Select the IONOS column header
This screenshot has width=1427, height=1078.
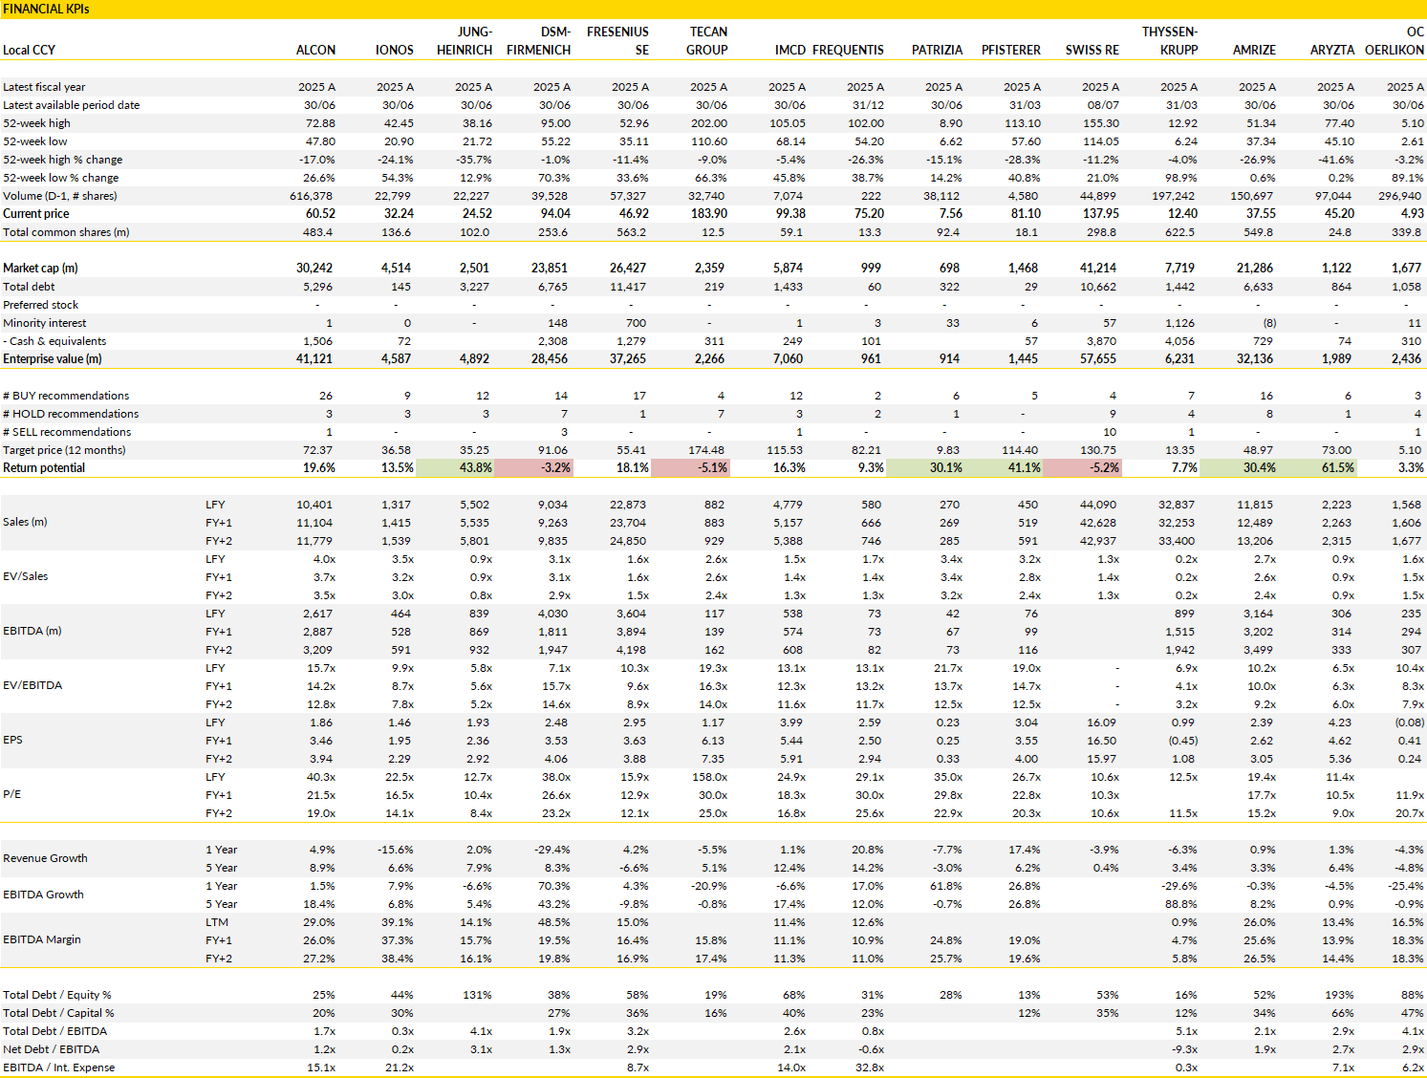pos(394,50)
